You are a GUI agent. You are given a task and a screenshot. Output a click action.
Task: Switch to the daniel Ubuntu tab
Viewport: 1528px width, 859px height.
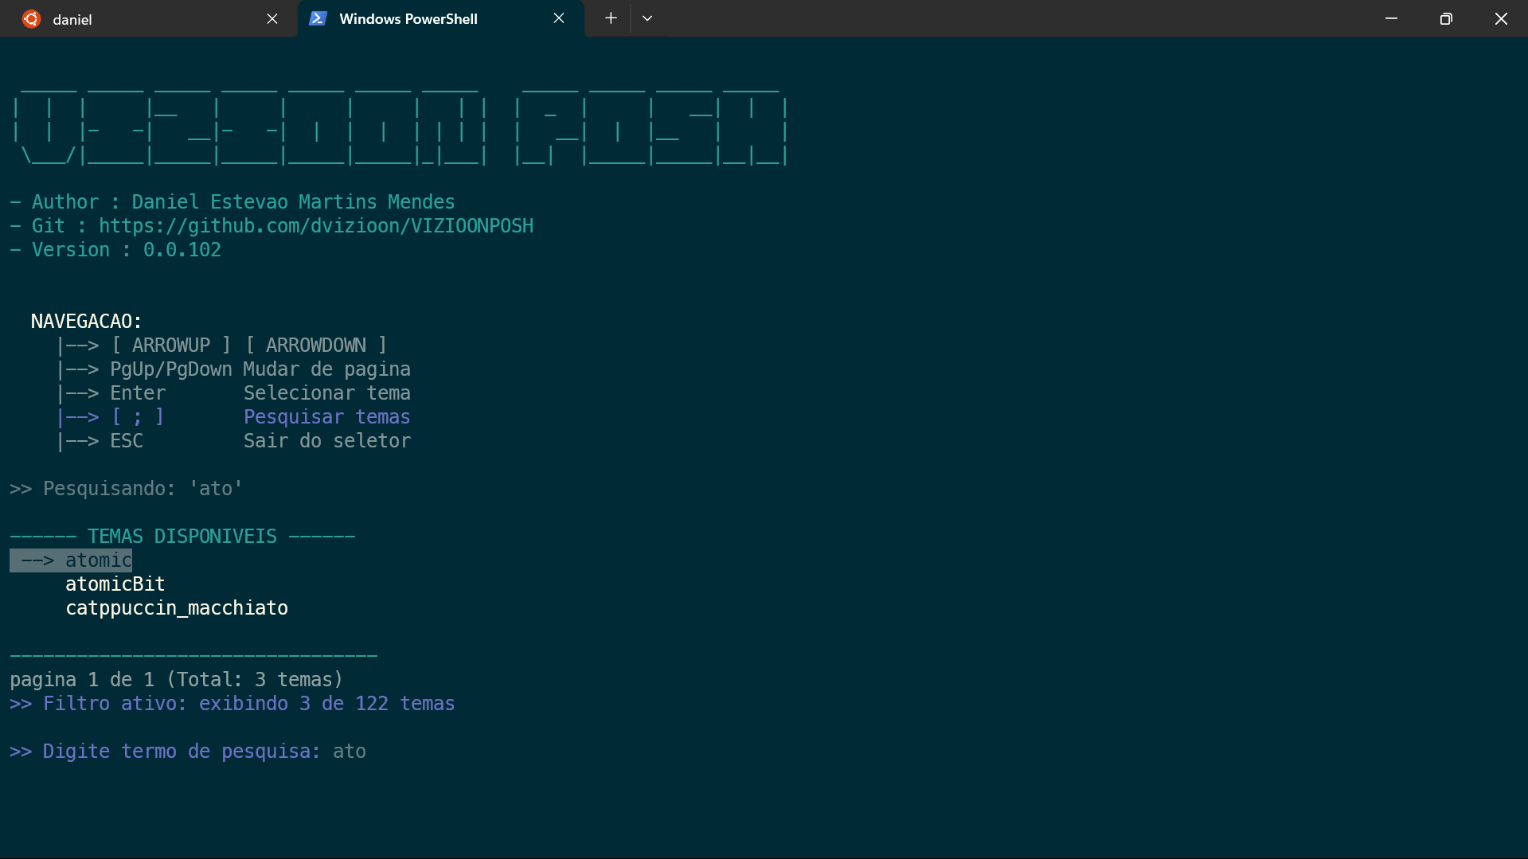(148, 18)
